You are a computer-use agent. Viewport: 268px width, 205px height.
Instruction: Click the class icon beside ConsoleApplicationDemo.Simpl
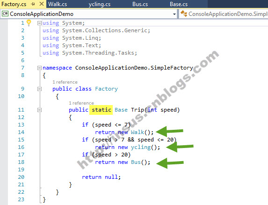[184, 14]
